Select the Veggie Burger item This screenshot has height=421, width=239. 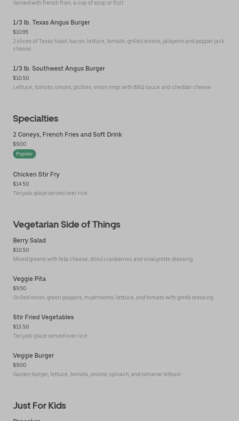[x=33, y=356]
